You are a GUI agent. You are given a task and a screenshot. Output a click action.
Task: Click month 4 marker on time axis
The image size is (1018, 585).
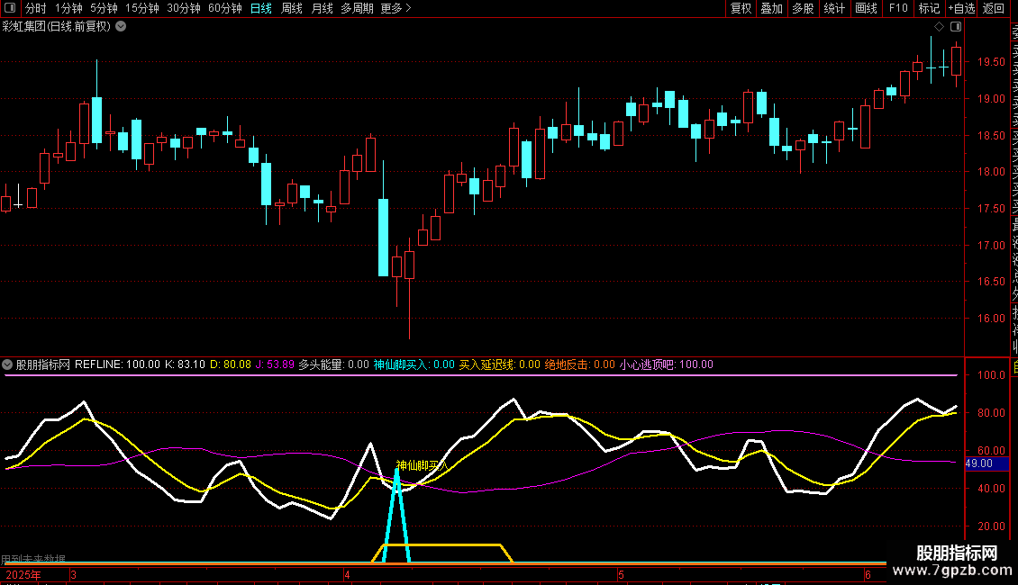[x=348, y=574]
